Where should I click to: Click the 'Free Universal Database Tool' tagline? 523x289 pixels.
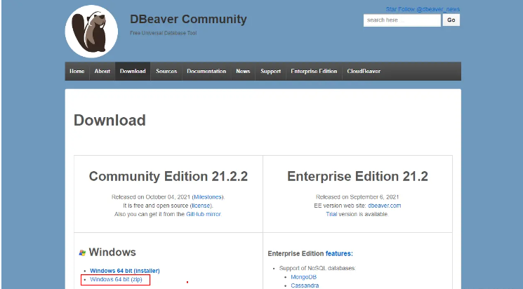point(163,33)
